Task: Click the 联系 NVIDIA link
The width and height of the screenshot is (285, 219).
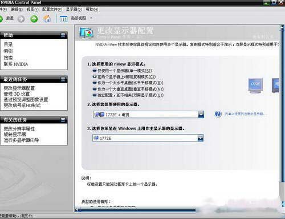Action: pos(16,64)
